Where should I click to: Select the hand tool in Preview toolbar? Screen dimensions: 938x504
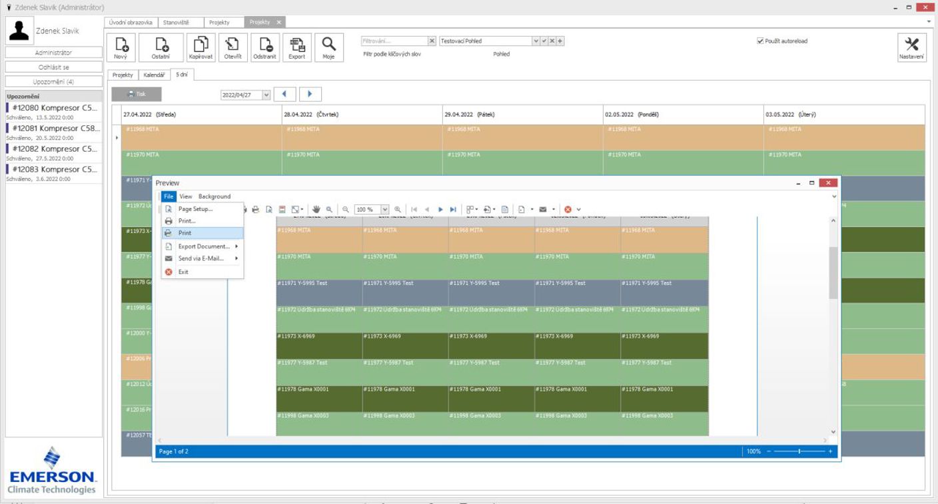pyautogui.click(x=316, y=209)
